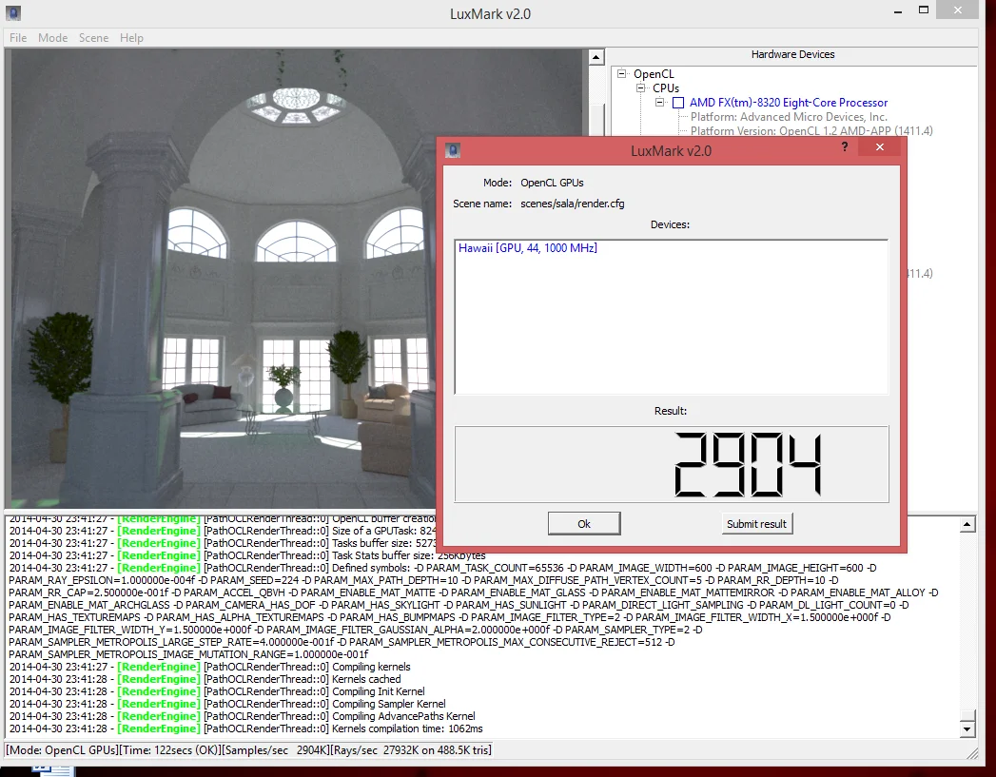The image size is (996, 777).
Task: Click the 'Compiling Init Kernel' log line
Action: [x=217, y=691]
